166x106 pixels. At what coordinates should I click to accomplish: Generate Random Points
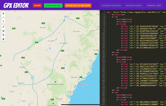coord(134,6)
